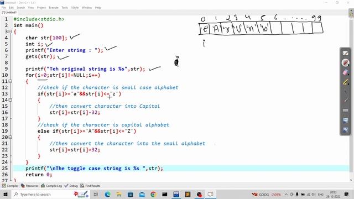Viewport: 354px width, 199px height.
Task: Click line number 19 in gutter
Action: click(x=5, y=131)
